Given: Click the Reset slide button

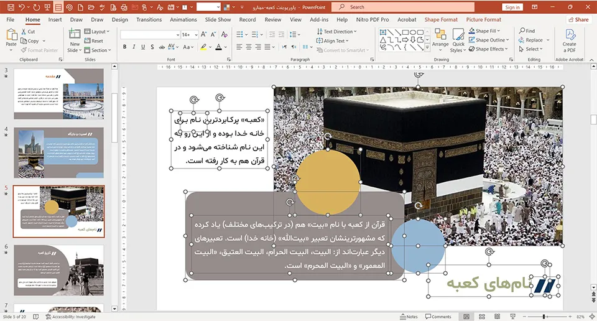Looking at the screenshot, I should [x=94, y=40].
